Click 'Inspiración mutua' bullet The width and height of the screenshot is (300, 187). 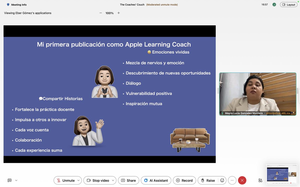pyautogui.click(x=144, y=104)
